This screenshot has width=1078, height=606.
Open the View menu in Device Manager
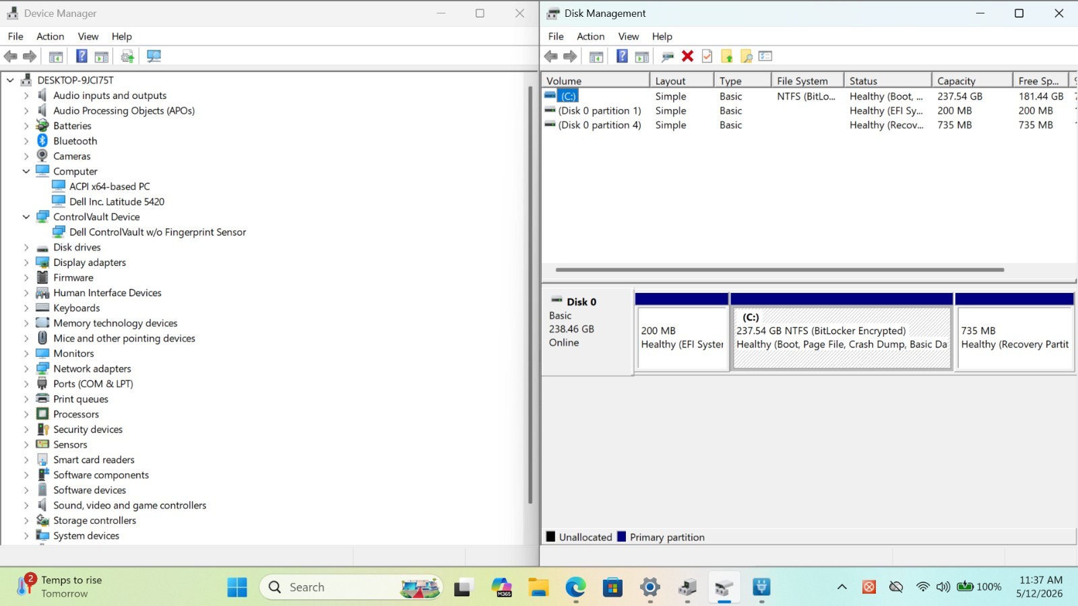click(88, 36)
